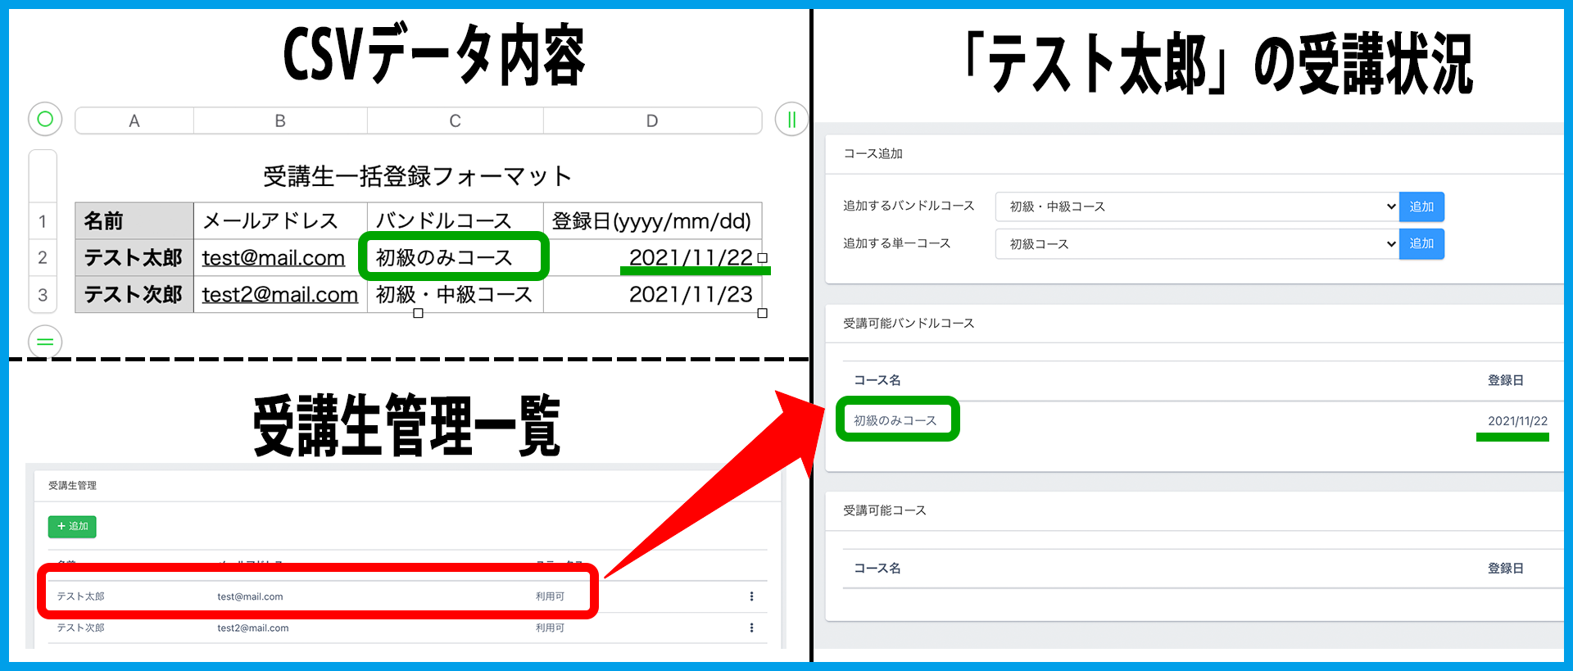Viewport: 1573px width, 671px height.
Task: Open the test@mail.com link in spreadsheet
Action: point(274,258)
